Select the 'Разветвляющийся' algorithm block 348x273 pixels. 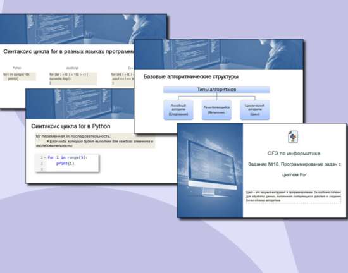(x=216, y=110)
